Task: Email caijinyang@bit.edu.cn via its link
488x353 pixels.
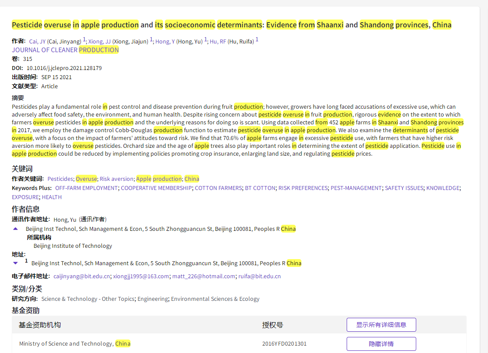Action: (81, 276)
